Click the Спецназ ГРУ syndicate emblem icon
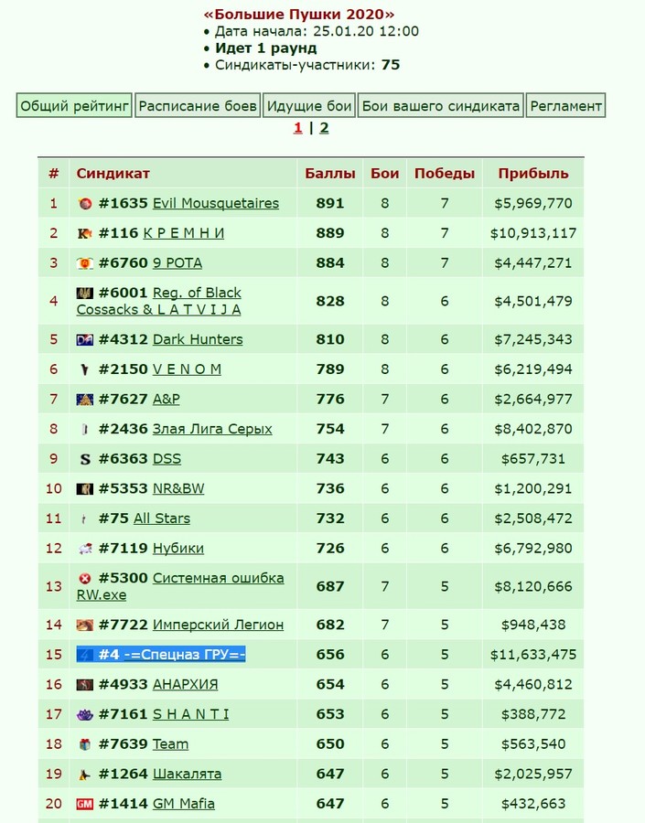Screen dimensions: 645x823 point(84,655)
